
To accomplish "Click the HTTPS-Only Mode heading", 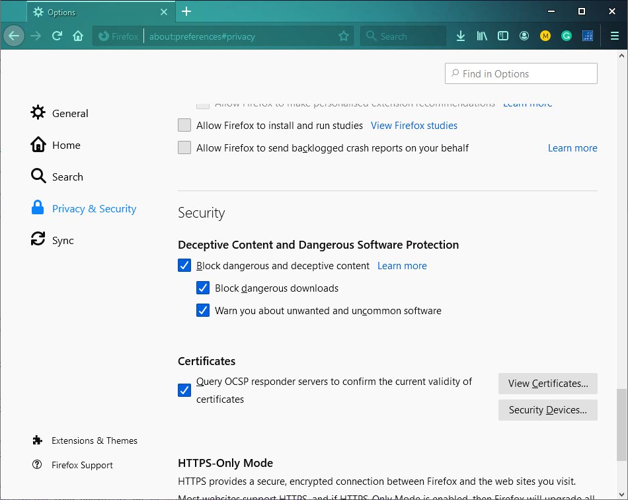I will tap(225, 463).
